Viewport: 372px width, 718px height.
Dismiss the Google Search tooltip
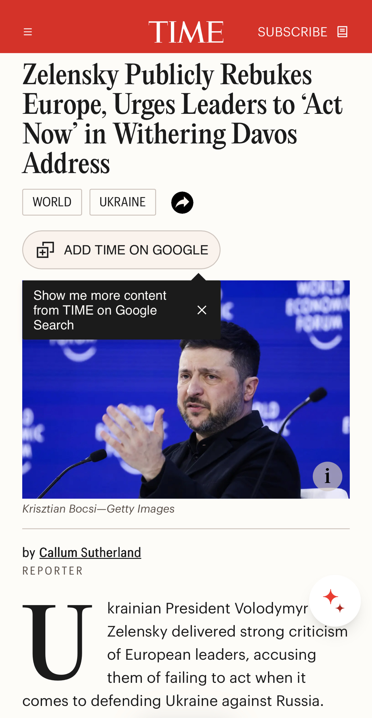pos(202,310)
